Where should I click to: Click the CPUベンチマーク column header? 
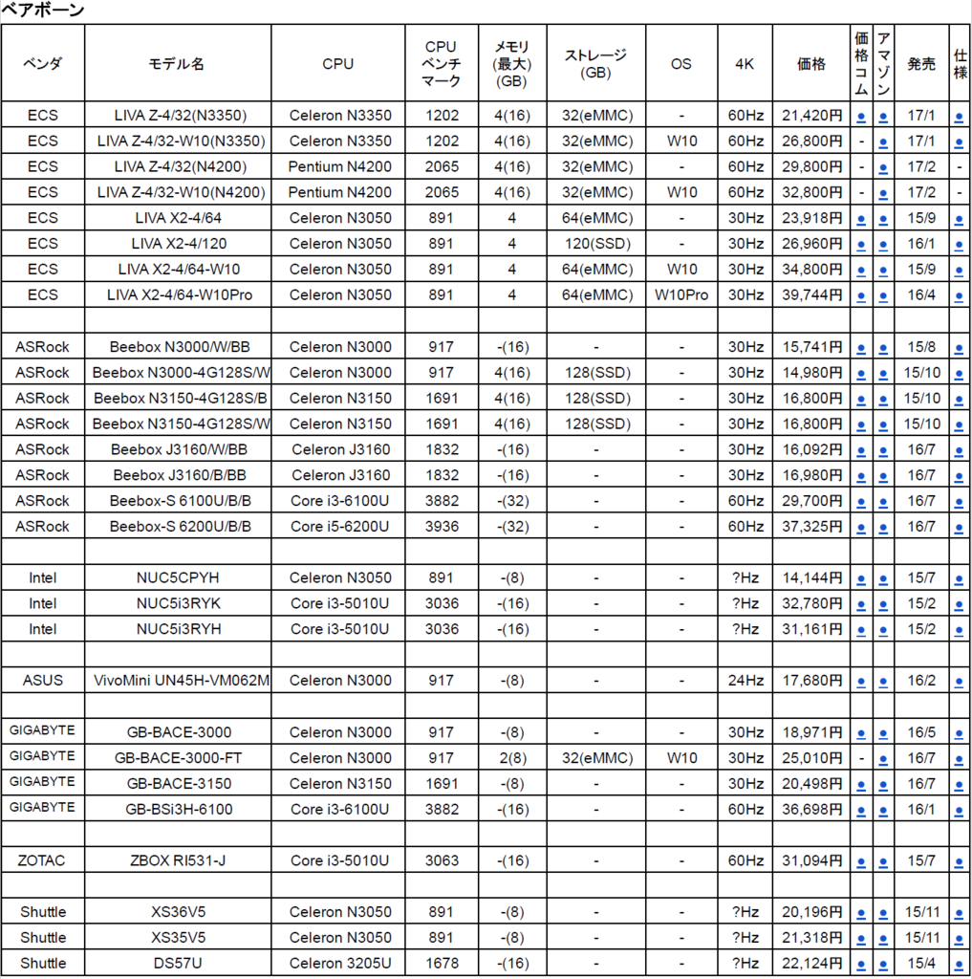coord(441,64)
